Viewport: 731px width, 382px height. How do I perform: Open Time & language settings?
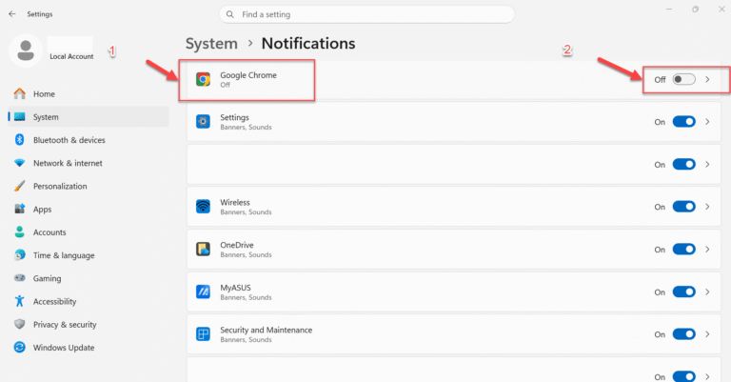(x=89, y=255)
